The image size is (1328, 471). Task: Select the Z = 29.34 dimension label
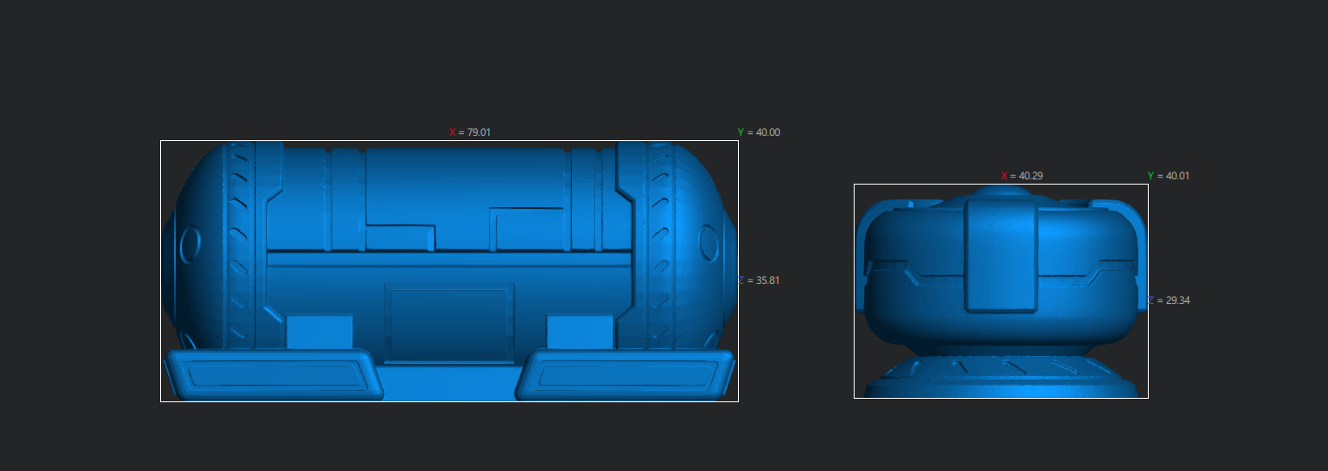1169,300
